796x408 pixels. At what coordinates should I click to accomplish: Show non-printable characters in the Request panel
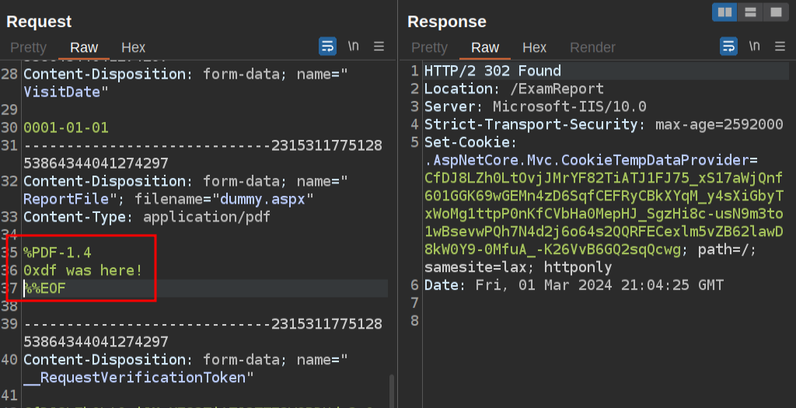354,46
